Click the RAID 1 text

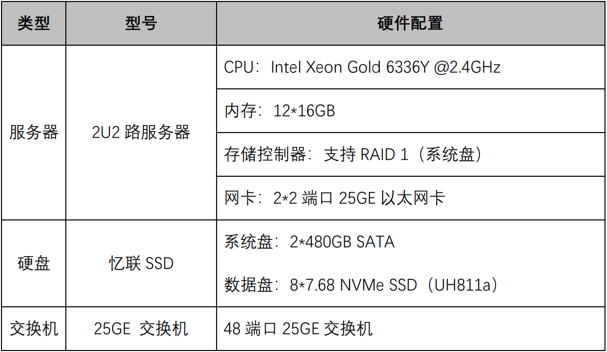tap(385, 155)
